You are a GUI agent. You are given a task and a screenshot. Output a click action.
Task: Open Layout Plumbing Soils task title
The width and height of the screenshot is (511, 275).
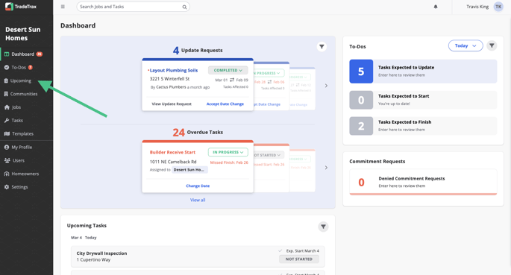pos(174,70)
